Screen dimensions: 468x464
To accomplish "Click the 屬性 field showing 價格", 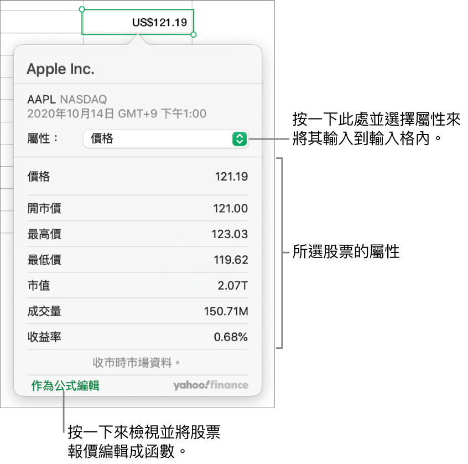I will [x=165, y=139].
